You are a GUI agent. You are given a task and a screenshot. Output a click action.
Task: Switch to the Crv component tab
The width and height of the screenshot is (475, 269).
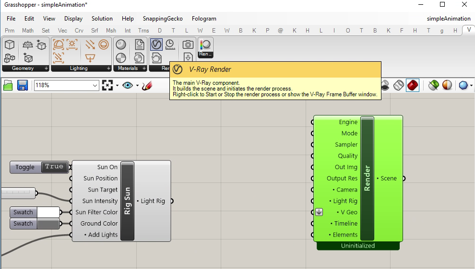79,31
